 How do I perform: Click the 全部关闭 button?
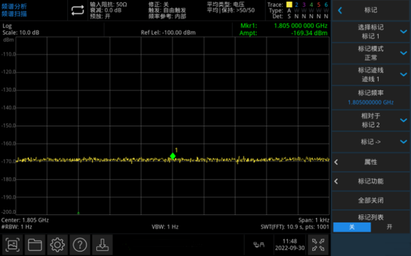[x=370, y=201]
